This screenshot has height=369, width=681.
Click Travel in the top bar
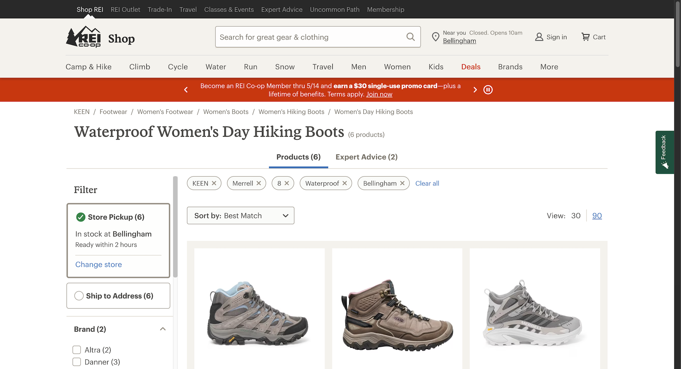point(188,9)
